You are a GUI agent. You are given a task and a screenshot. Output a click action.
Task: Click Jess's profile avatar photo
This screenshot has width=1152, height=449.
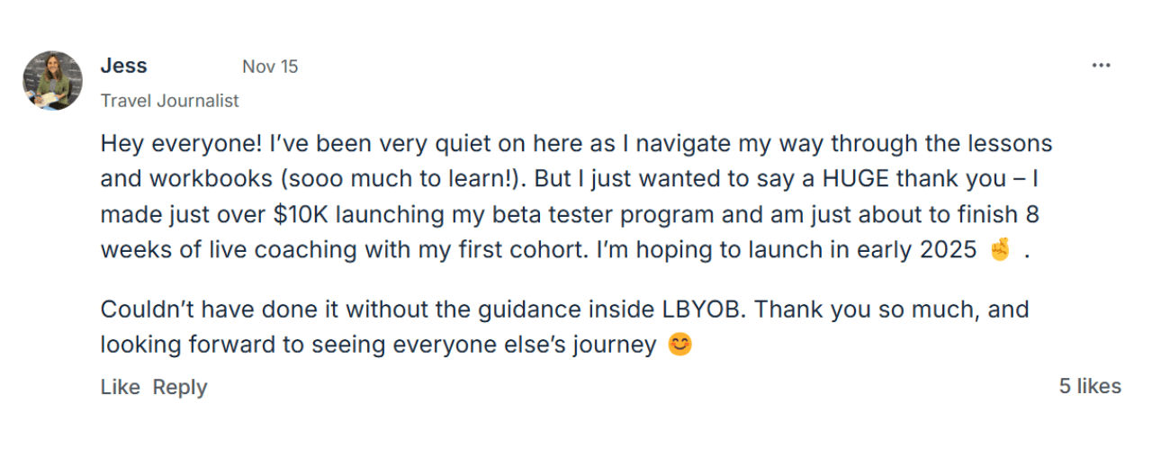[x=52, y=80]
